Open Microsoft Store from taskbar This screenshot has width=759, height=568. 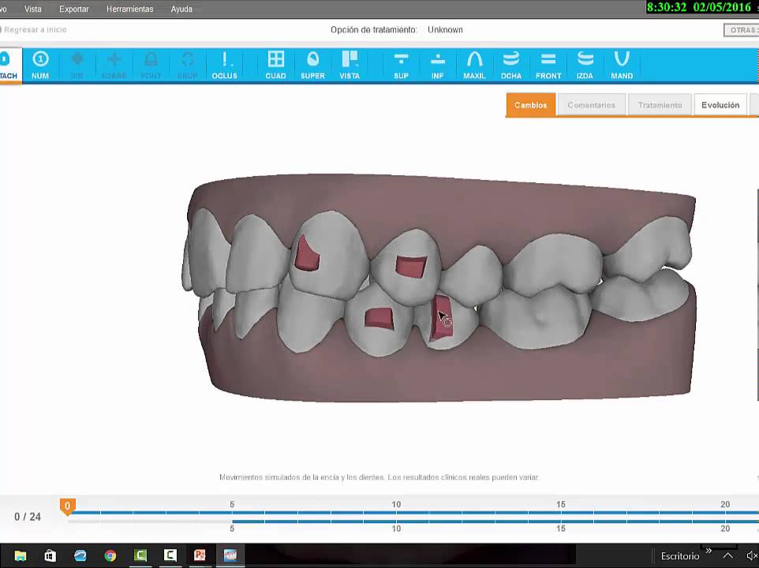tap(50, 555)
